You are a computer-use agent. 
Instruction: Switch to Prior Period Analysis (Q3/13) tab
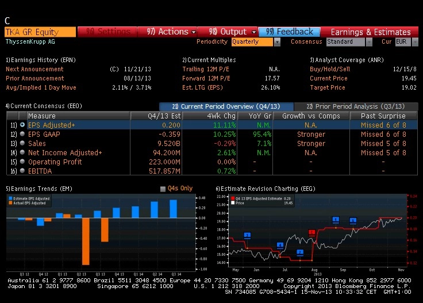356,106
